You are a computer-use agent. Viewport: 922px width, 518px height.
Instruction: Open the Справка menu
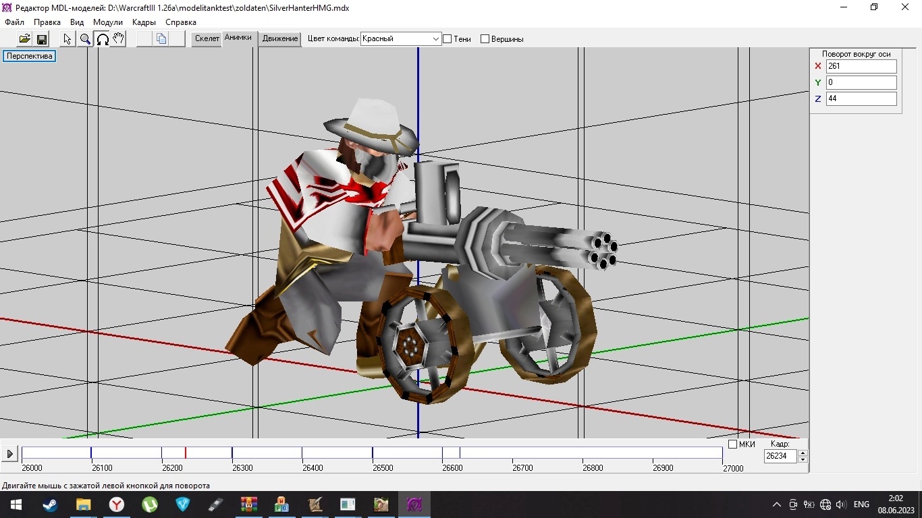[x=181, y=22]
